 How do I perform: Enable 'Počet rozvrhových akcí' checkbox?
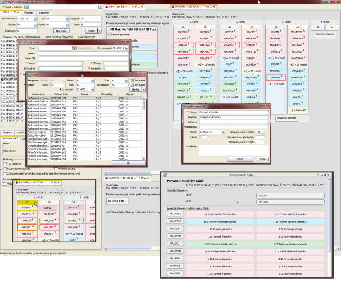[5, 168]
